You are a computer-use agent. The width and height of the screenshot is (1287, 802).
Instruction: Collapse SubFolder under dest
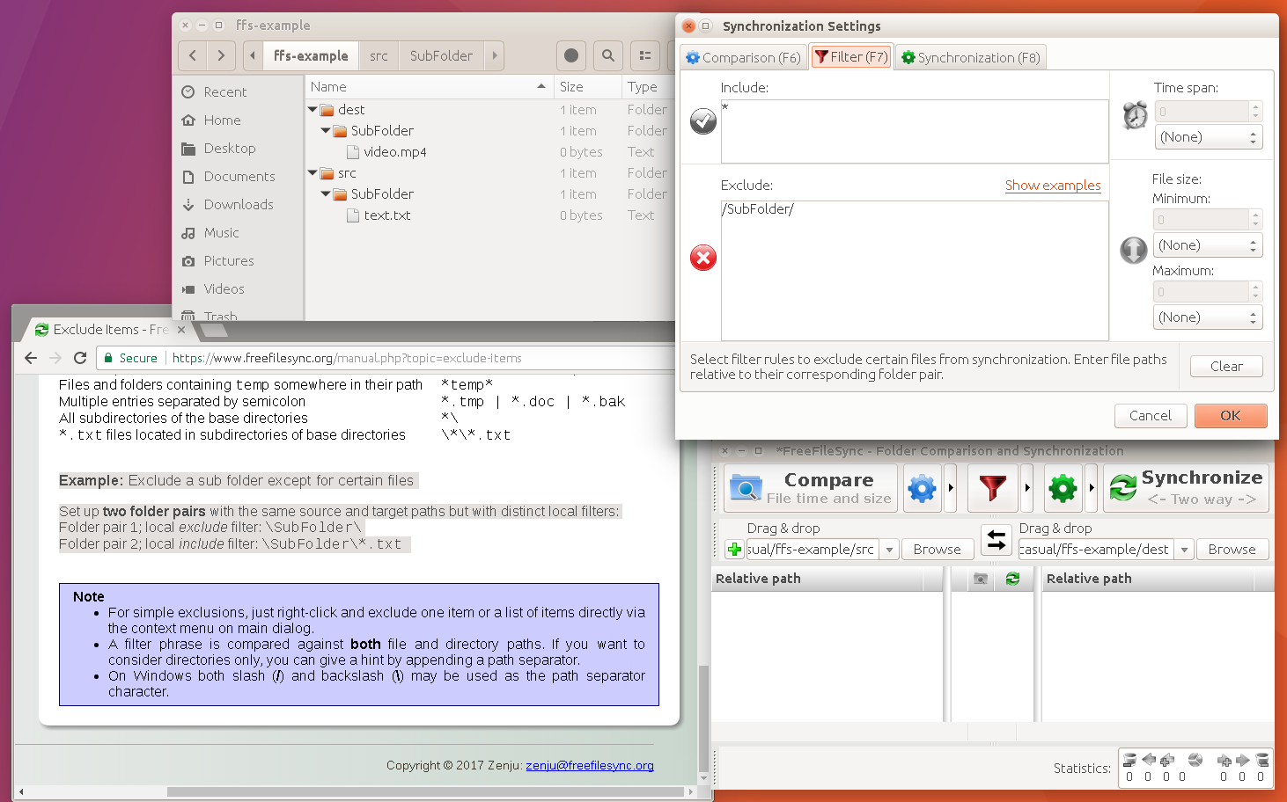pos(326,131)
